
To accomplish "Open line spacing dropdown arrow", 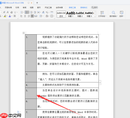I will (x=43, y=16).
